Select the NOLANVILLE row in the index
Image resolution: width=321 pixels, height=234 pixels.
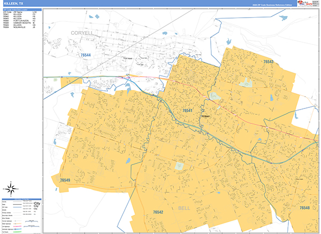[x=19, y=27]
